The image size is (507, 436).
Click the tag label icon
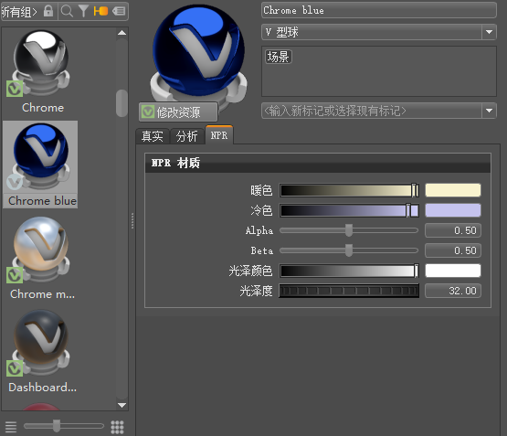(x=119, y=11)
